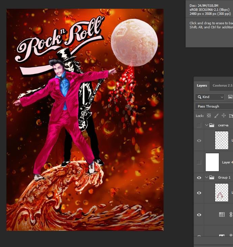Open the Pass Through blend mode dropdown

[214, 106]
